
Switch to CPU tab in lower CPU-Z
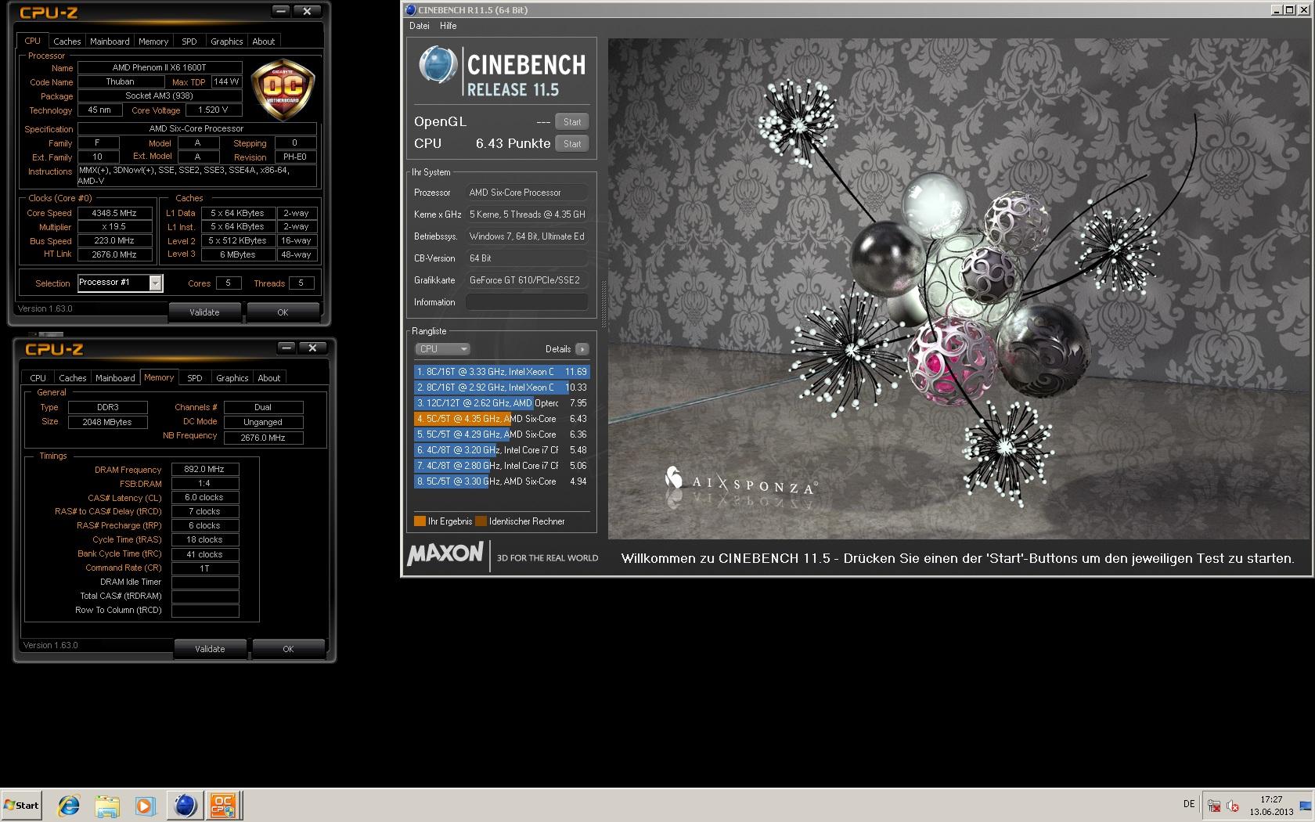point(38,378)
